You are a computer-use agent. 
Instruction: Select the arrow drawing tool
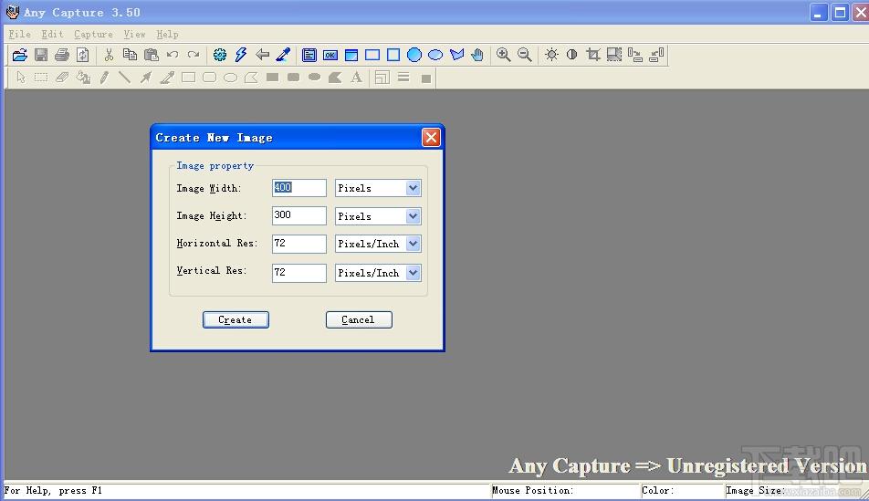click(146, 78)
